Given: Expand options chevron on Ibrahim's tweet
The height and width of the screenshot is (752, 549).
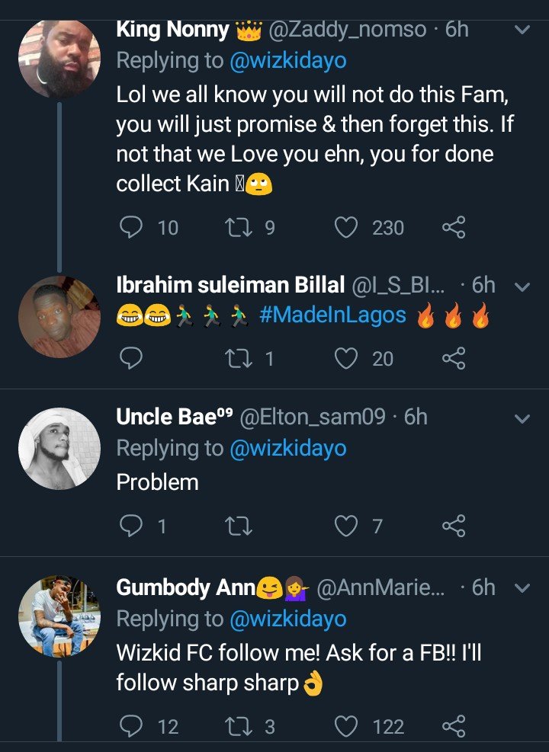Looking at the screenshot, I should pos(523,287).
